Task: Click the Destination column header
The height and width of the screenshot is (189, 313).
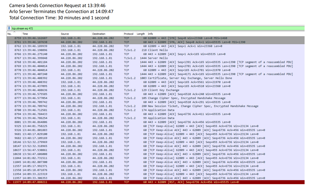Action: (99, 34)
